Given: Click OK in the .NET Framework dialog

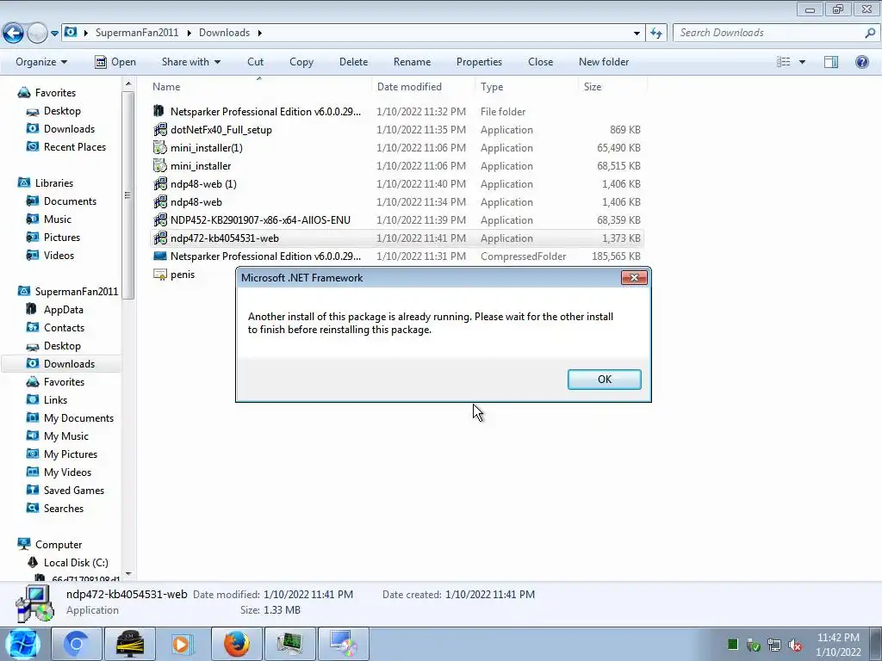Looking at the screenshot, I should 604,380.
